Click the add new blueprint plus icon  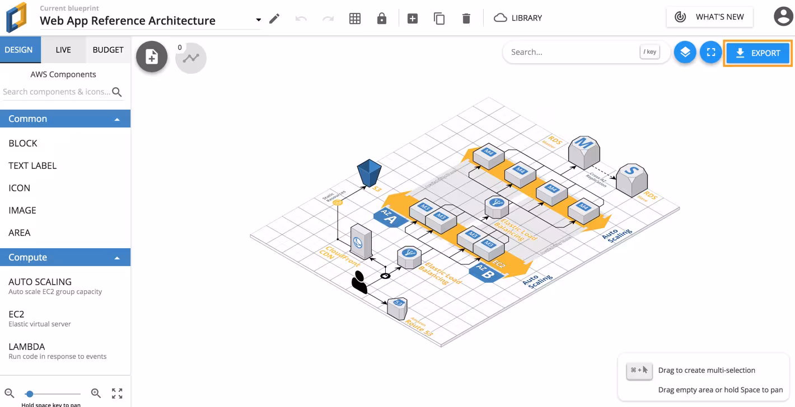tap(413, 18)
